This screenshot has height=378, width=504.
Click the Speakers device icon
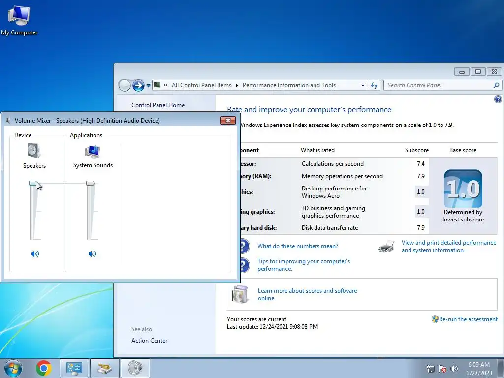click(x=34, y=150)
